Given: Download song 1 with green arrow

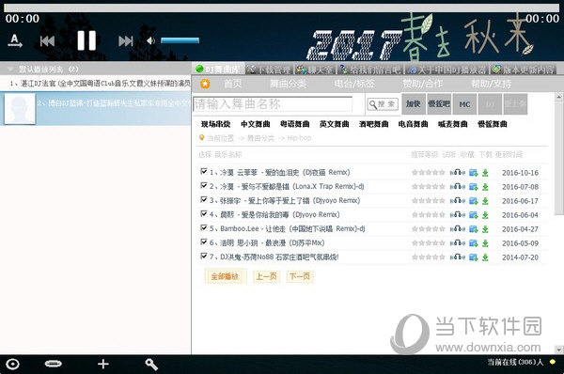Looking at the screenshot, I should (485, 173).
